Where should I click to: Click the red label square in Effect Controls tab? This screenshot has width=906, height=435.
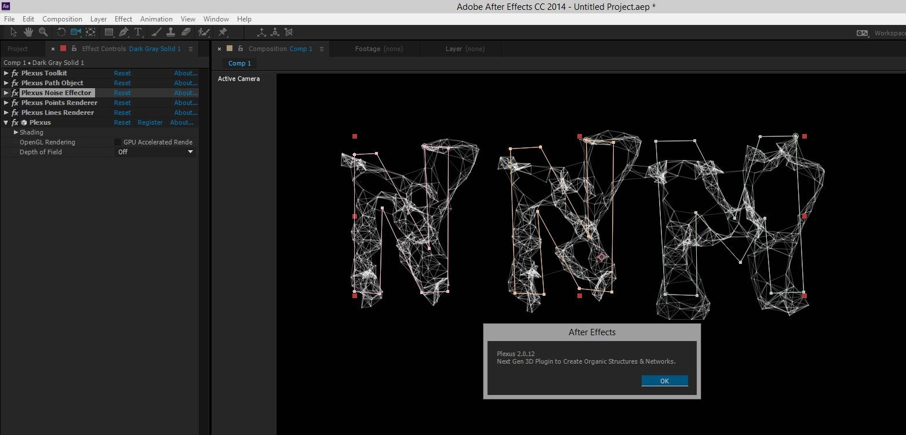[x=63, y=49]
